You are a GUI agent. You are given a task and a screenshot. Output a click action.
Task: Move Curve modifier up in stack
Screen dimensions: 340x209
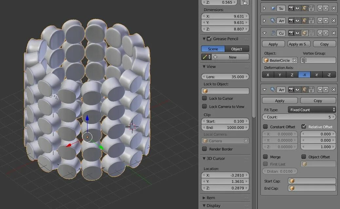pos(320,33)
